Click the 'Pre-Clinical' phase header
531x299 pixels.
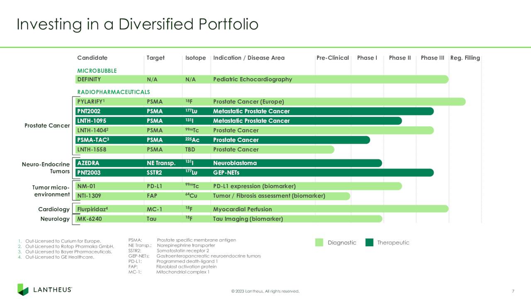tap(333, 58)
